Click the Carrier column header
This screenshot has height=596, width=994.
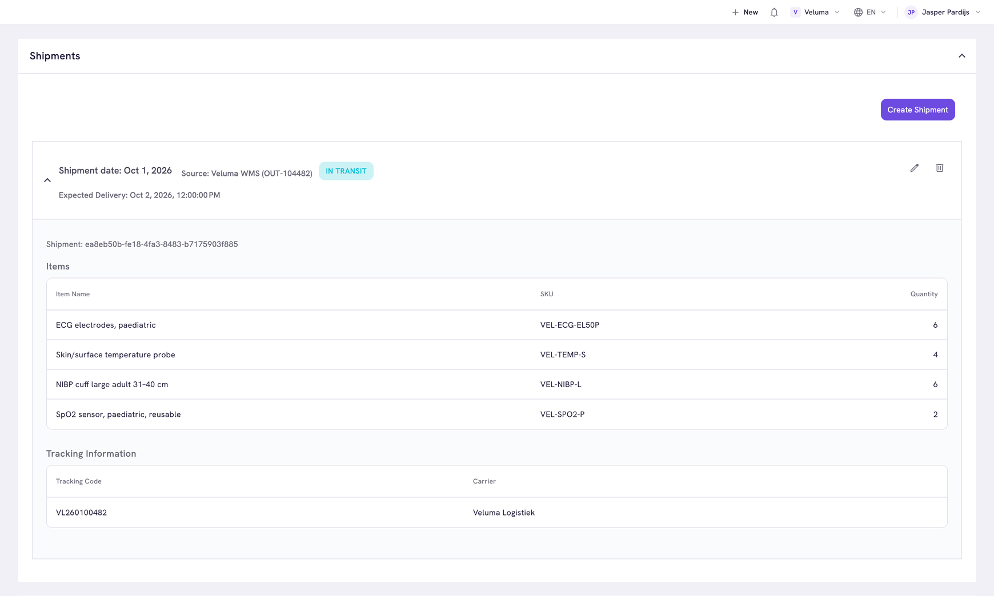[x=484, y=481]
